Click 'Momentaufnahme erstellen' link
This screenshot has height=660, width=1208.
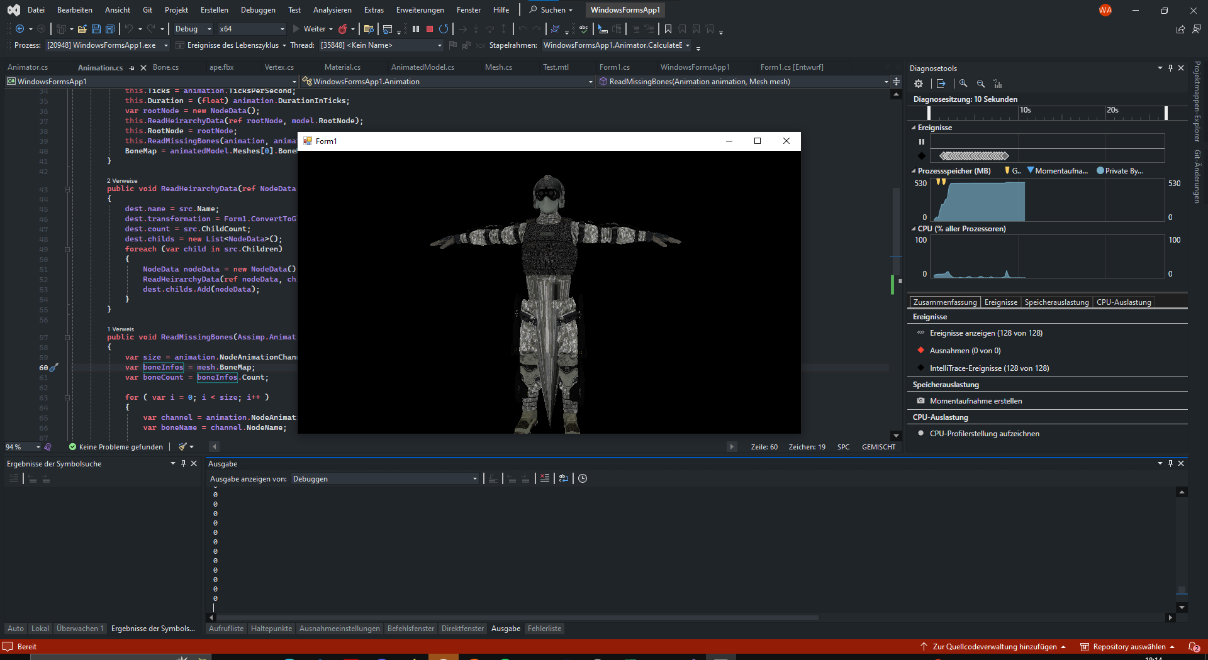[976, 401]
